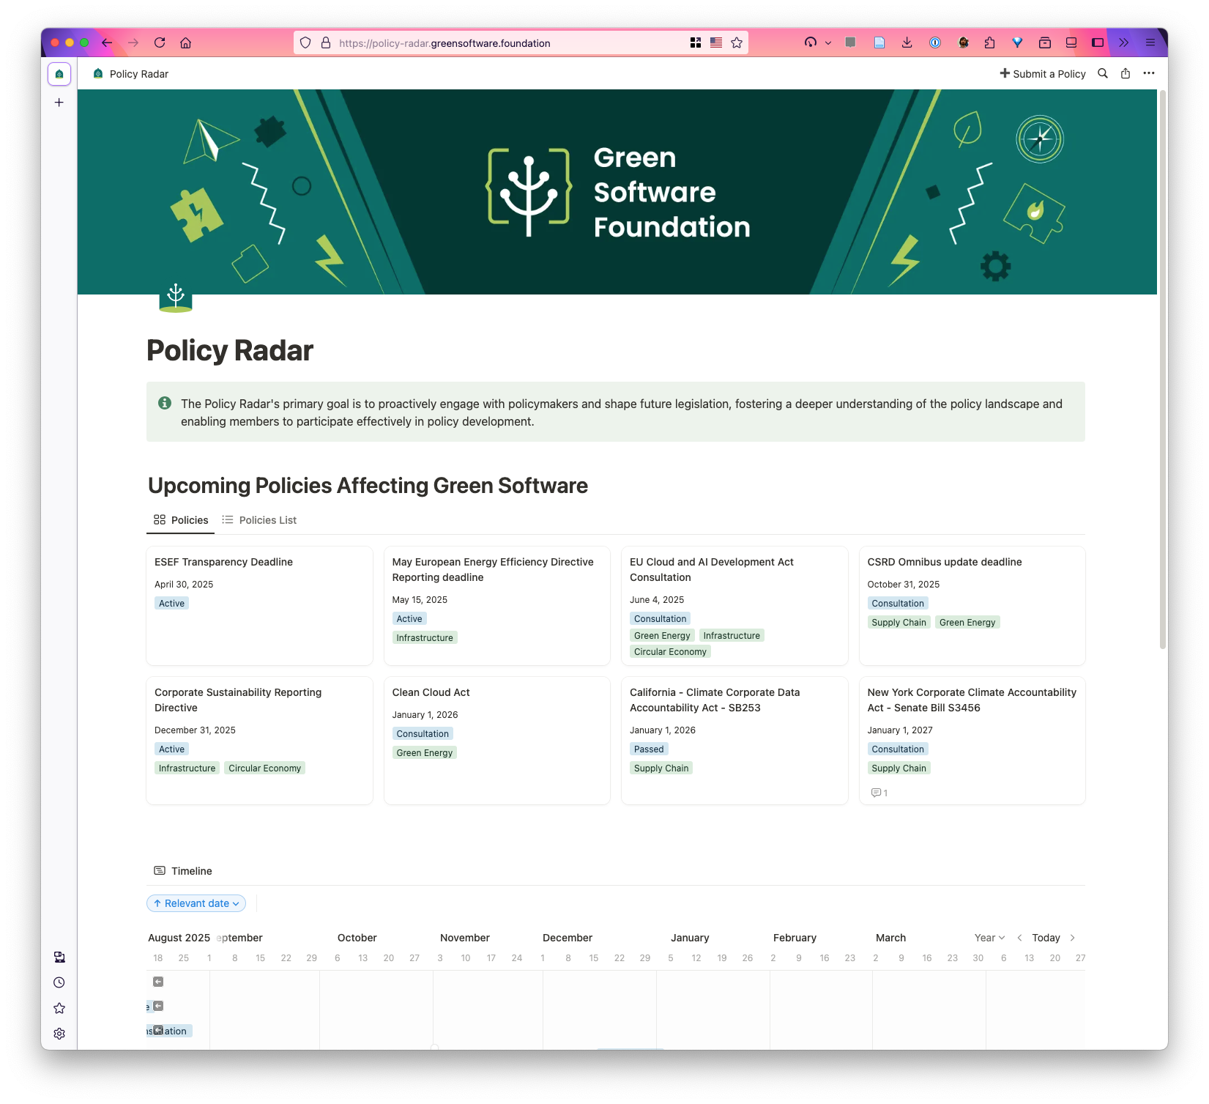Image resolution: width=1209 pixels, height=1104 pixels.
Task: Move timeline to next period
Action: (1073, 938)
